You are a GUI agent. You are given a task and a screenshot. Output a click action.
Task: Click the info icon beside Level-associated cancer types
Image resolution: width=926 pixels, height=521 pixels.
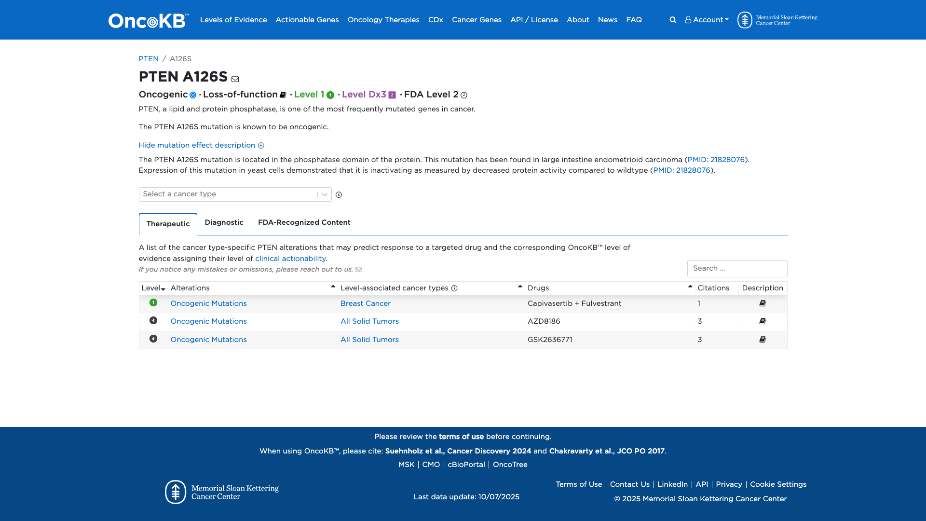point(454,288)
